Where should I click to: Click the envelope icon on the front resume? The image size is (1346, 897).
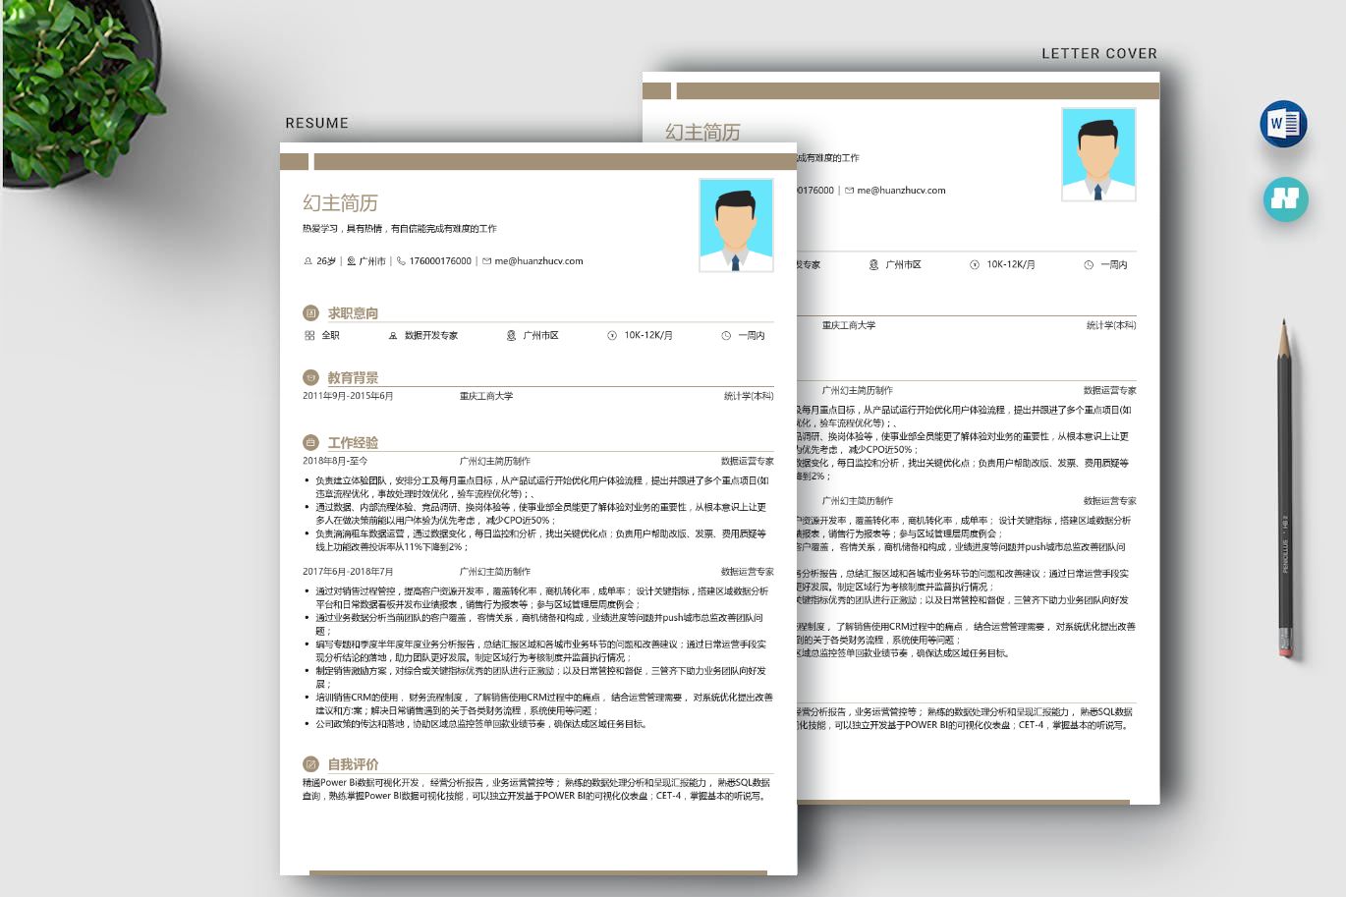click(486, 261)
